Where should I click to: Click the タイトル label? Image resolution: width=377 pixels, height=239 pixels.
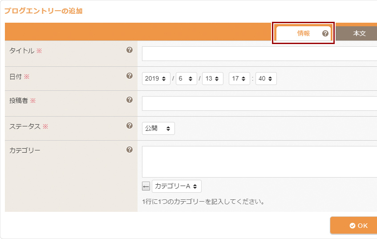pos(22,50)
